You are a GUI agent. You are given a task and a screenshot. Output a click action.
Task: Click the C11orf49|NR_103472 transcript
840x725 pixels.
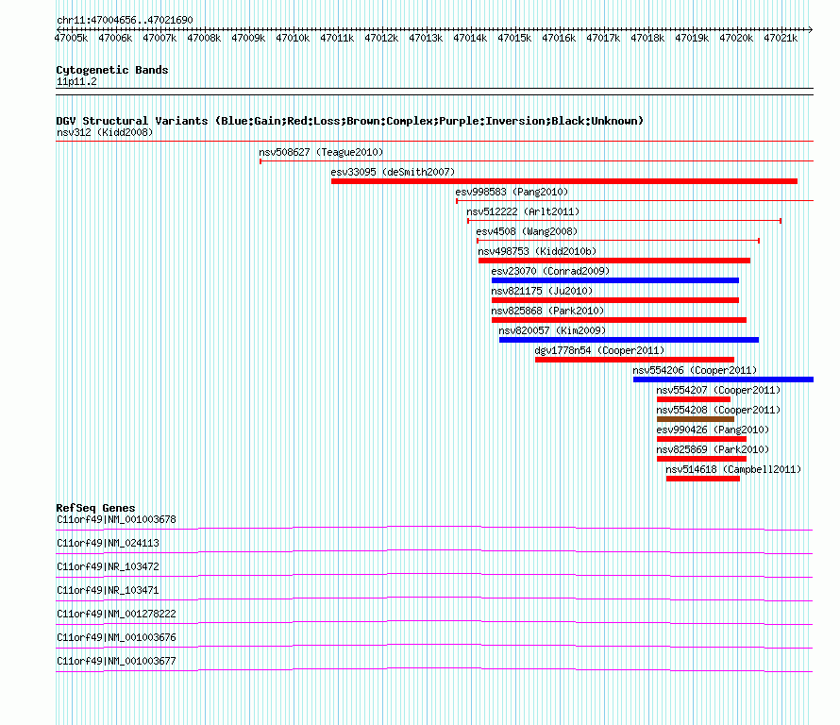[108, 567]
